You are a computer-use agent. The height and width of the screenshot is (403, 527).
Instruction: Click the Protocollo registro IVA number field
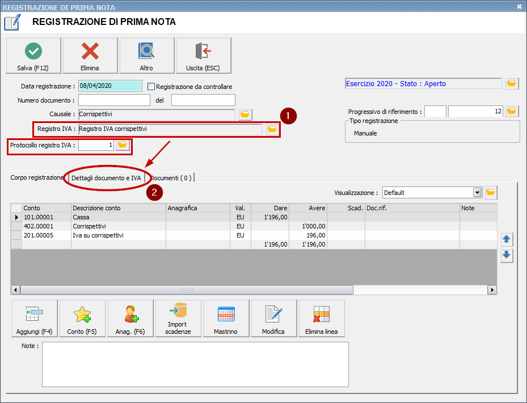click(96, 145)
